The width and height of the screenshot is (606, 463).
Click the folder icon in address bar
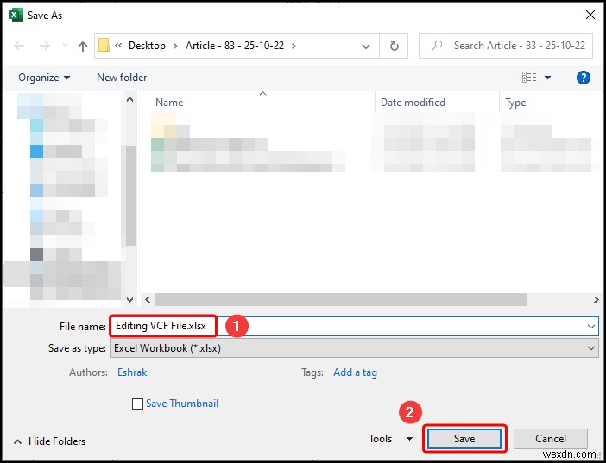[x=104, y=46]
